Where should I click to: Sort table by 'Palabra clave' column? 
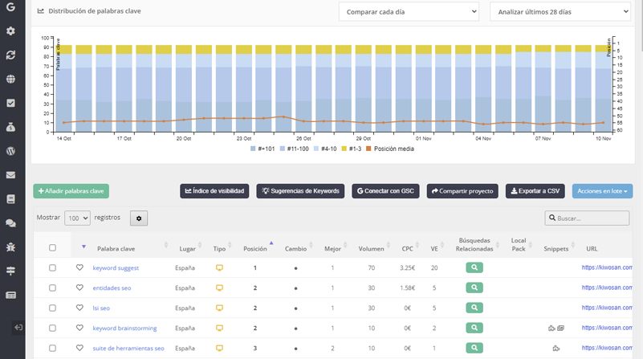point(116,249)
